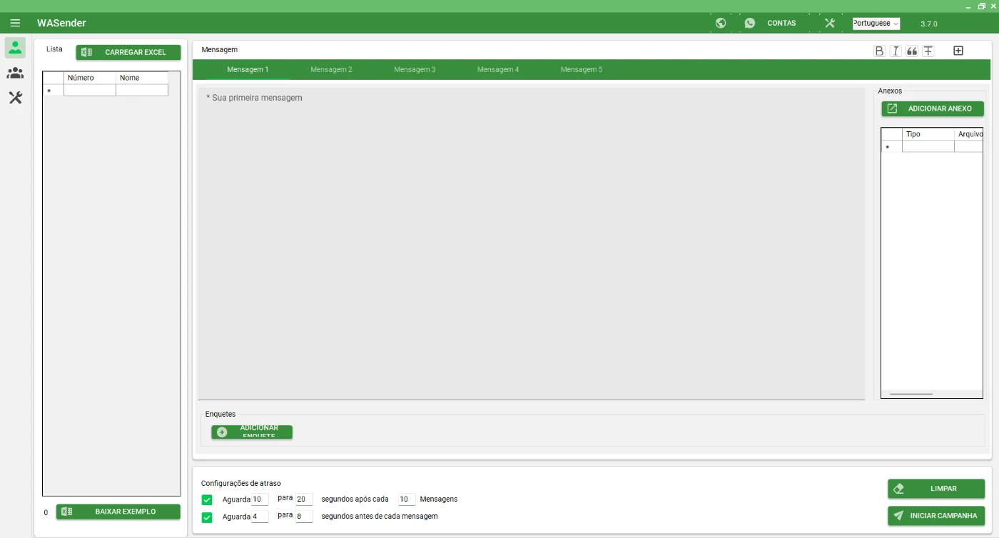This screenshot has height=538, width=999.
Task: Click the WhatsApp accounts icon
Action: pos(750,23)
